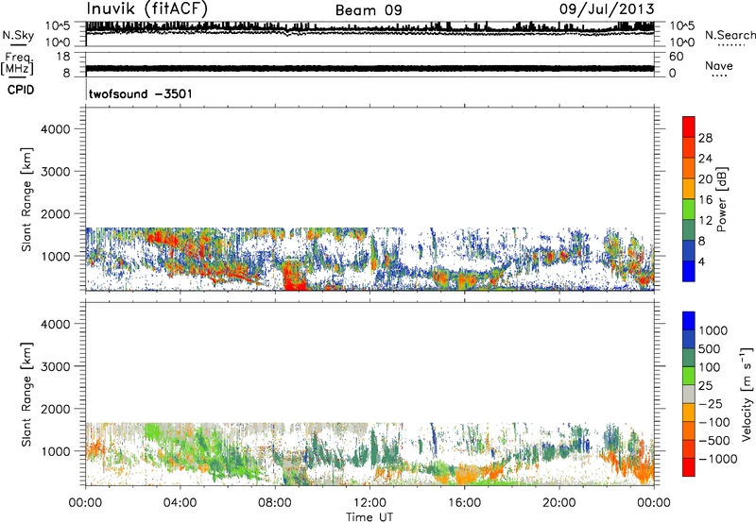This screenshot has height=523, width=756.
Task: Click the "3000" range tick of the Power panel
Action: 56,172
